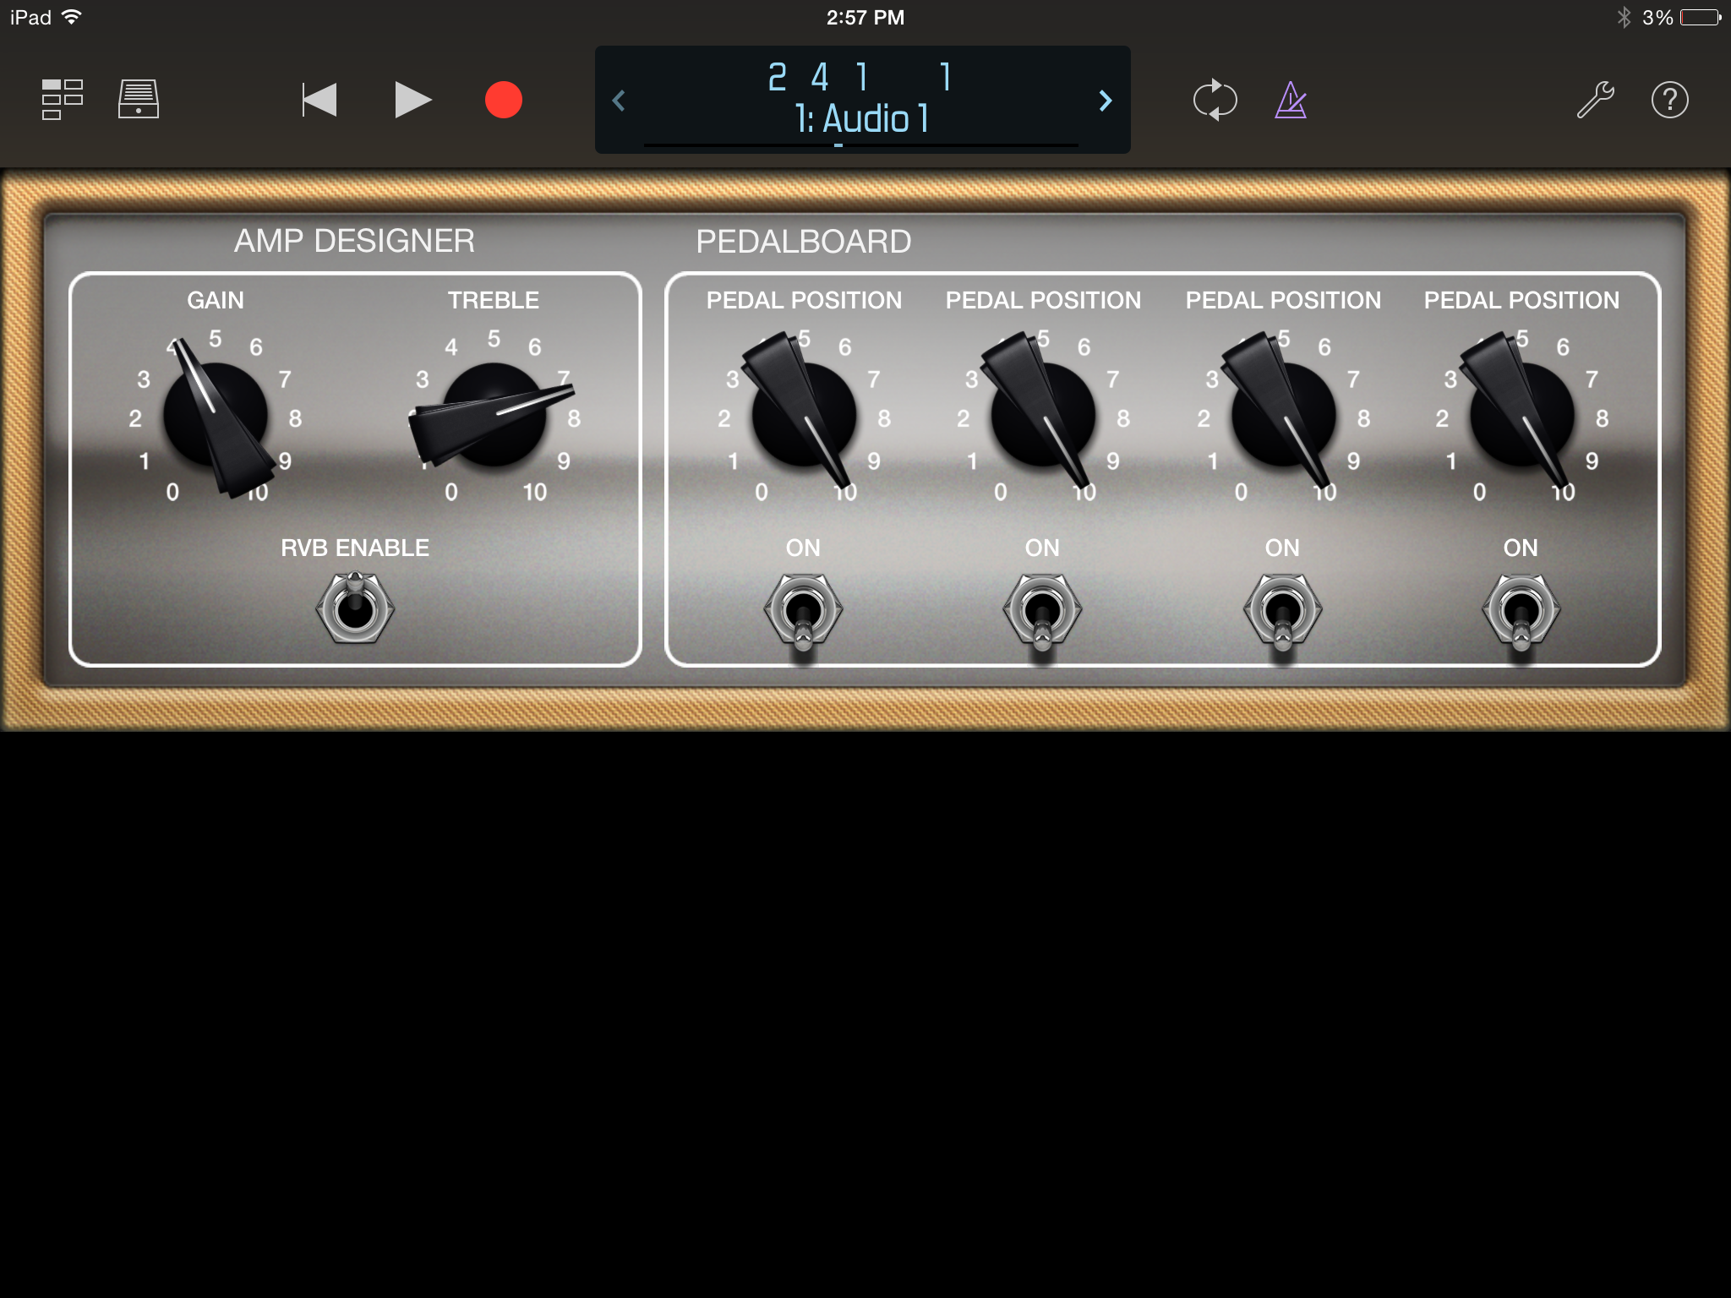Toggle the cycle loop region
Screen dimensions: 1731x1298
click(1215, 99)
